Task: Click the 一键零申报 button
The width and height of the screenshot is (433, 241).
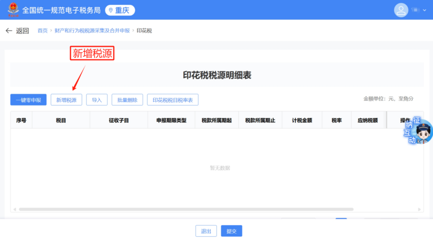Action: (x=28, y=100)
